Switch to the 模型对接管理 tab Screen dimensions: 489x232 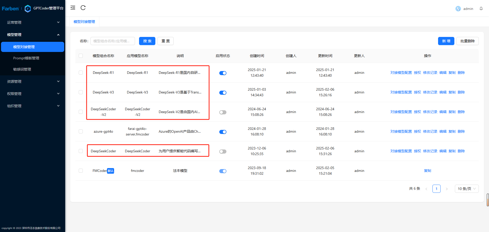[84, 21]
